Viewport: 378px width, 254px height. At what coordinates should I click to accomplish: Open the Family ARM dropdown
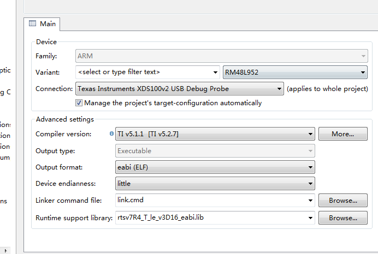tap(222, 56)
